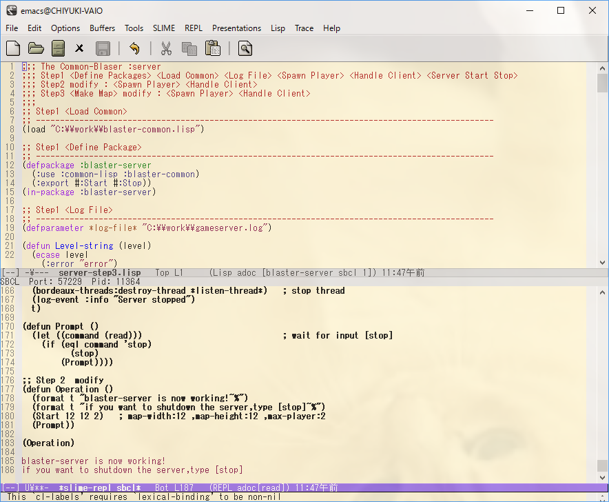Open the Options menu

(65, 28)
